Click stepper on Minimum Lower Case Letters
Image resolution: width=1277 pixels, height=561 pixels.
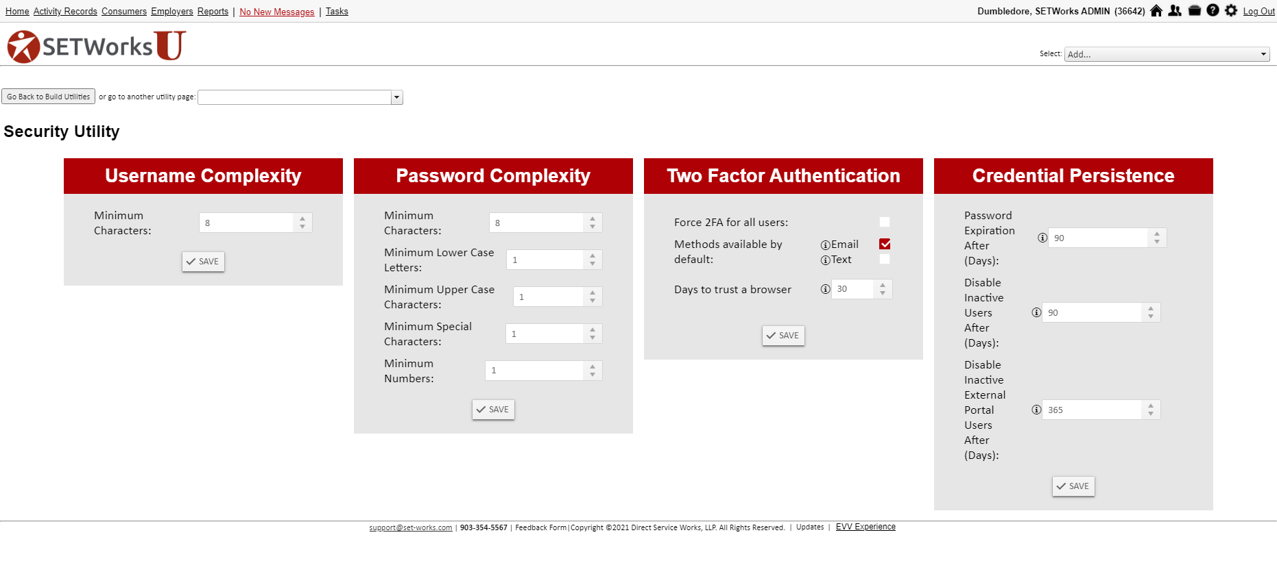(x=593, y=260)
